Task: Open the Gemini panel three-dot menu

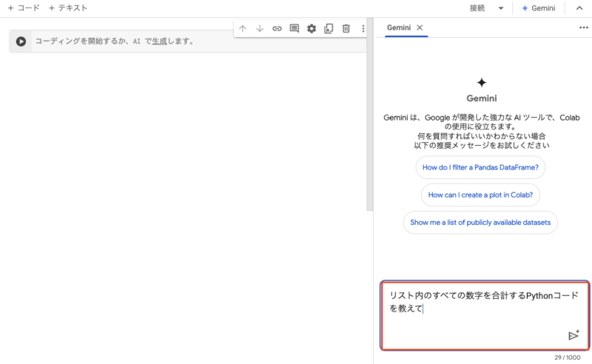Action: pyautogui.click(x=584, y=27)
